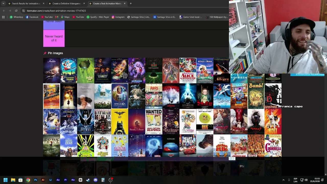The height and width of the screenshot is (184, 327).
Task: Launch After Effects from the taskbar
Action: pyautogui.click(x=58, y=180)
